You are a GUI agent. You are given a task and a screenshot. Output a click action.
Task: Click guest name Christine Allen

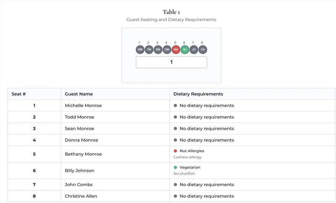(x=81, y=196)
